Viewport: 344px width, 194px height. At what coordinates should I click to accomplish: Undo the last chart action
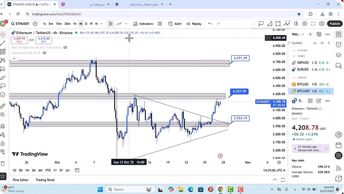(210, 24)
